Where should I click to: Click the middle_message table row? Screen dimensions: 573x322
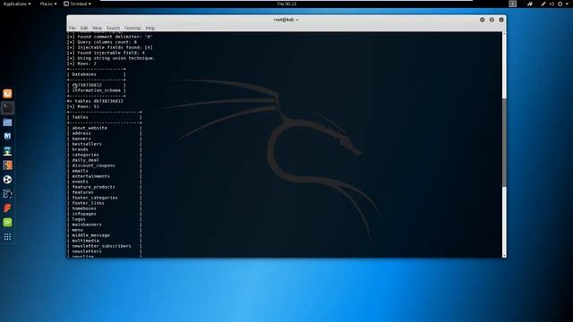(91, 235)
